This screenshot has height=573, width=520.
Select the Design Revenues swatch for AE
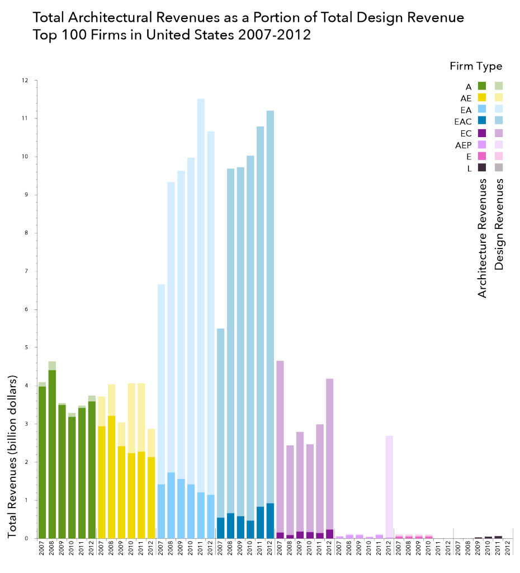499,98
